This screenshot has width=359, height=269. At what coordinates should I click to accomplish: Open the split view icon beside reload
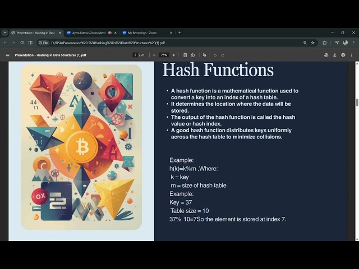[x=30, y=43]
